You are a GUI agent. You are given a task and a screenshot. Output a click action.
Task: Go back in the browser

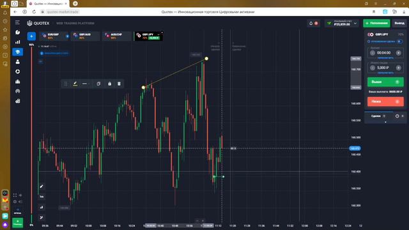[x=15, y=11]
